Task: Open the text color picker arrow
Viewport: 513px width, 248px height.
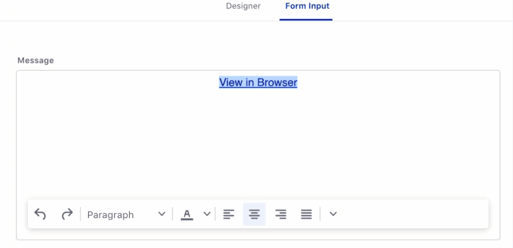Action: coord(207,215)
